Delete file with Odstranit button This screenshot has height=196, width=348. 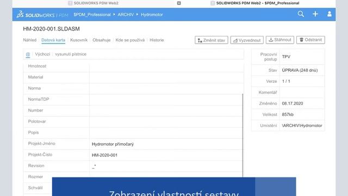click(x=310, y=40)
